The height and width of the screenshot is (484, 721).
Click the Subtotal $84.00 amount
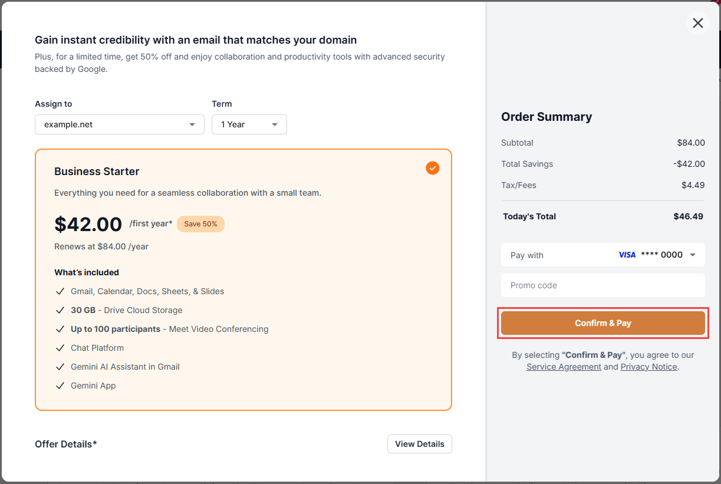click(691, 143)
